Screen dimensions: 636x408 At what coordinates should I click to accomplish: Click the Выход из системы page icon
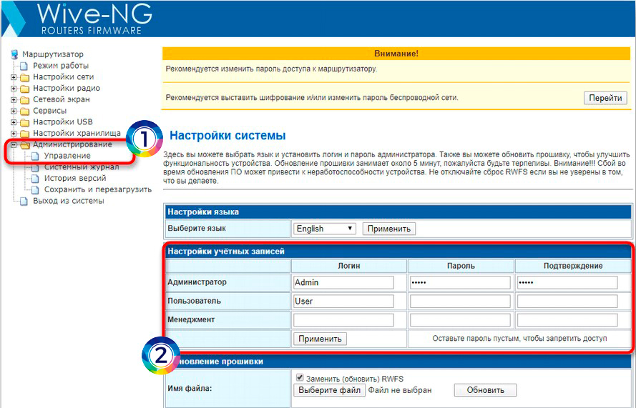point(24,201)
